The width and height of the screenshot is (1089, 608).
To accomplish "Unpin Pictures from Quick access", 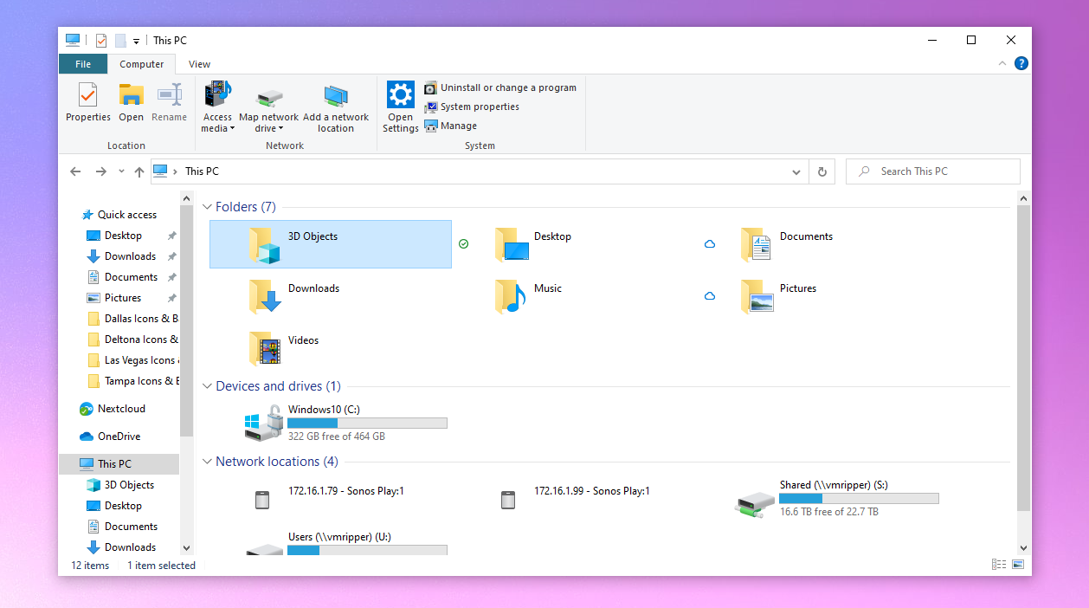I will coord(171,297).
